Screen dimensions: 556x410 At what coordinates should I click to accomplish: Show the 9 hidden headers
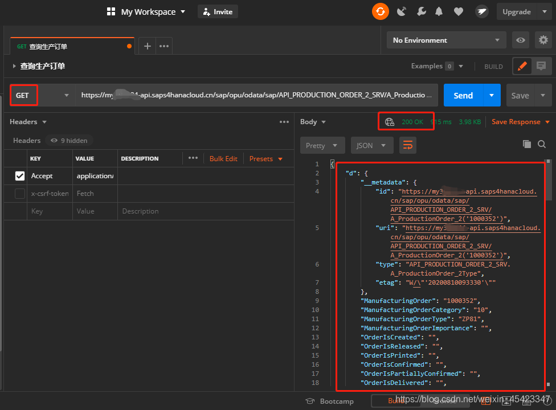coord(69,141)
